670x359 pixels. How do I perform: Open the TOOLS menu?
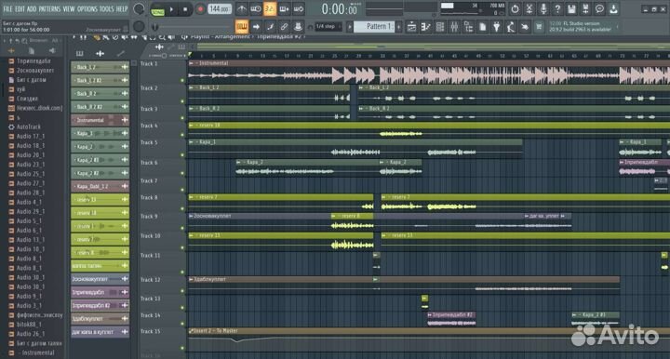[107, 8]
